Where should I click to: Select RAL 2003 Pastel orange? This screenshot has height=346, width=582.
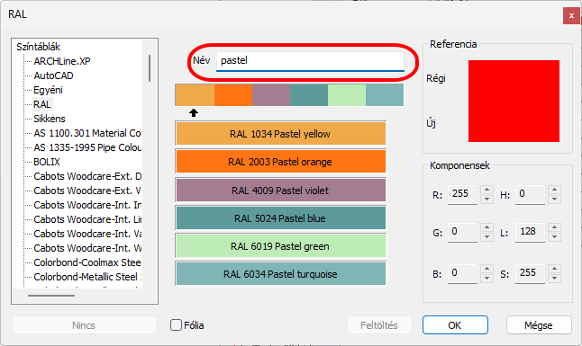point(280,162)
